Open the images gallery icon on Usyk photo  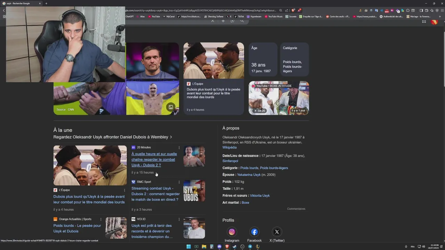171,107
